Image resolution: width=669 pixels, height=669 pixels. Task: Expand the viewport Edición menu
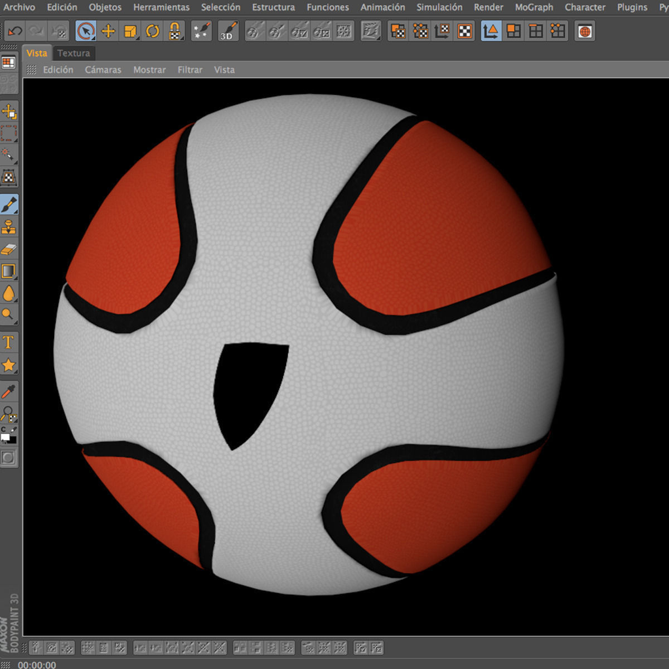click(x=58, y=70)
